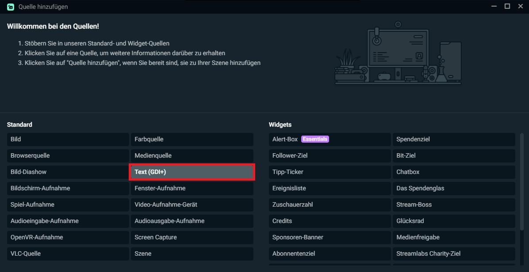Pick the Farbquelle source option
Viewport: 529px width, 272px height.
[x=192, y=140]
